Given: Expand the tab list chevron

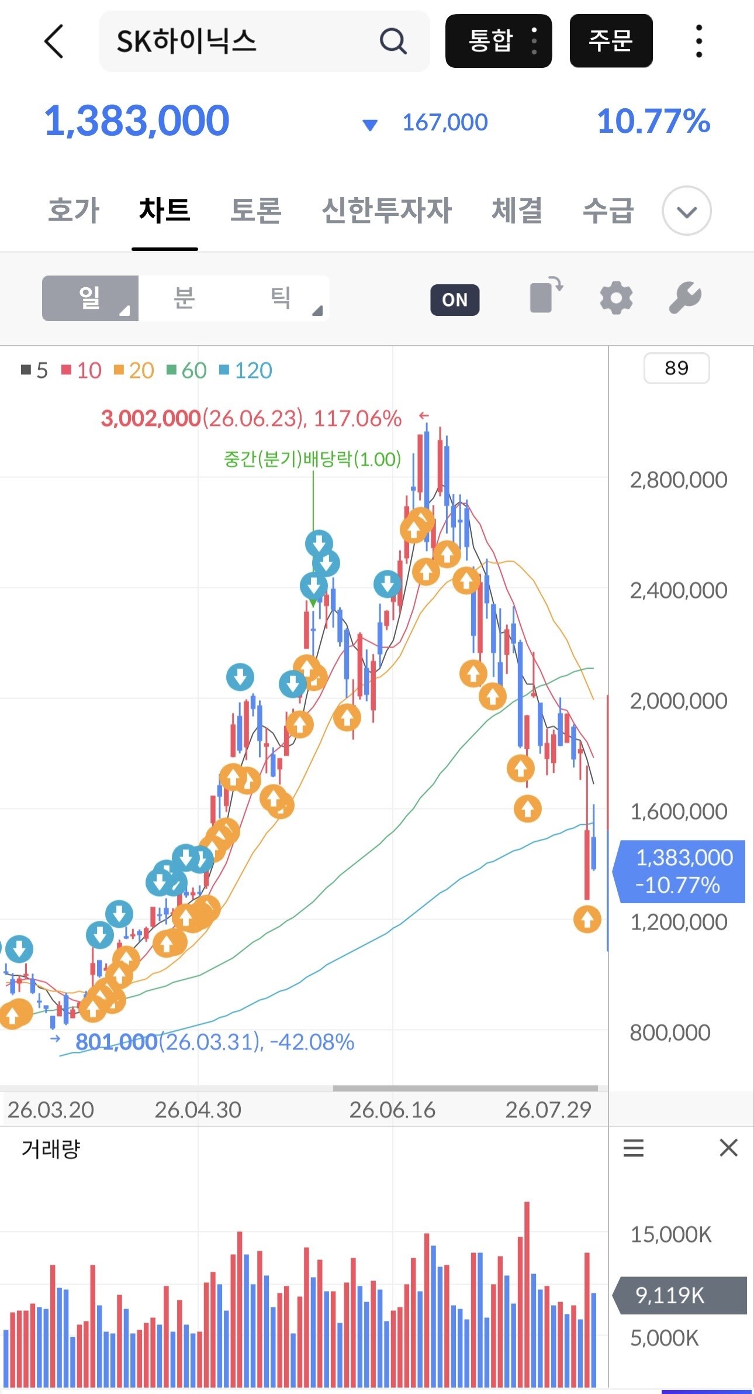Looking at the screenshot, I should point(686,211).
